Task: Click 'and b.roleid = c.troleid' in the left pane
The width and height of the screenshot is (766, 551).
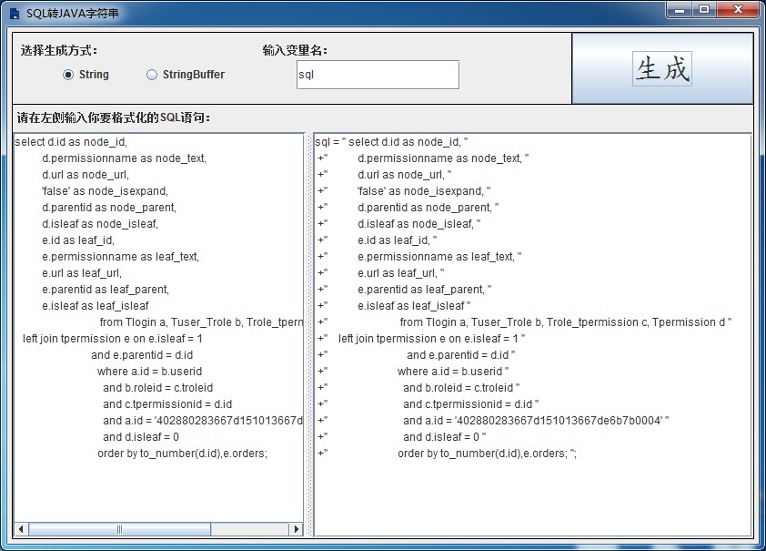Action: pos(157,388)
